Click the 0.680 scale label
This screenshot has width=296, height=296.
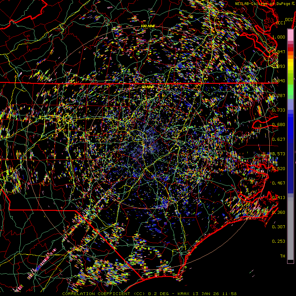[x=279, y=125]
